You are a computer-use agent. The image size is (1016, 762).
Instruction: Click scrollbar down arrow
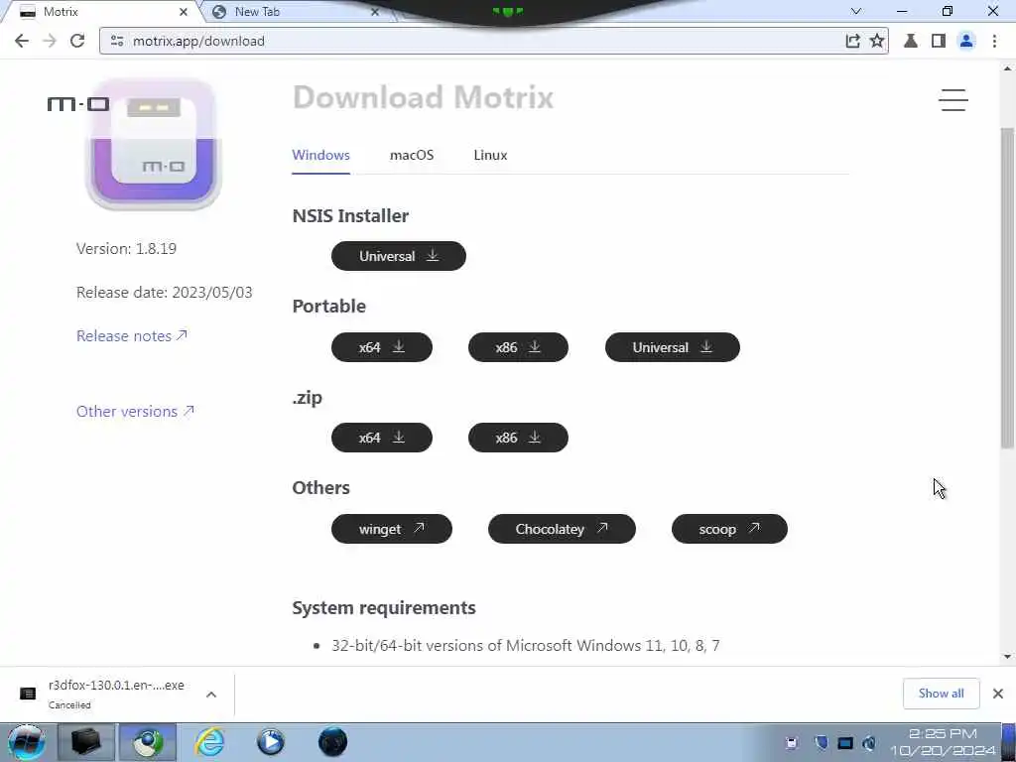click(x=1007, y=657)
